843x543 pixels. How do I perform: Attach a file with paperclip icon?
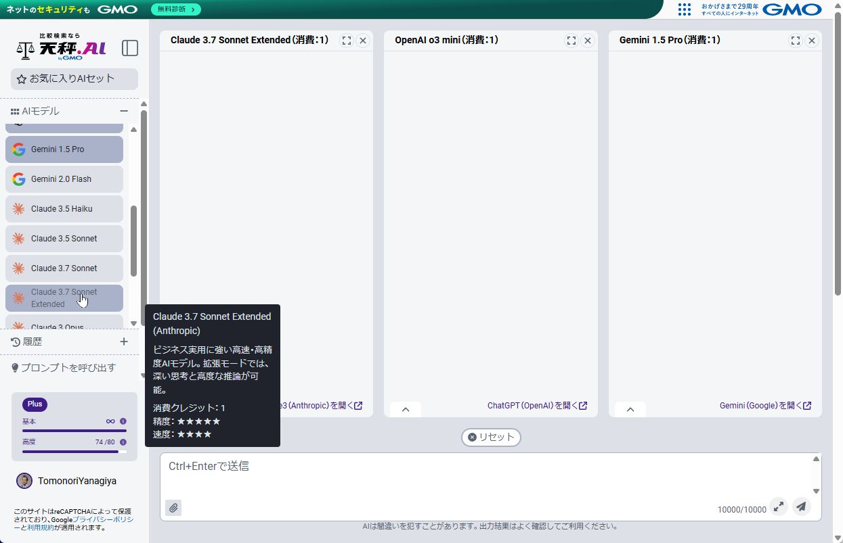pos(173,508)
